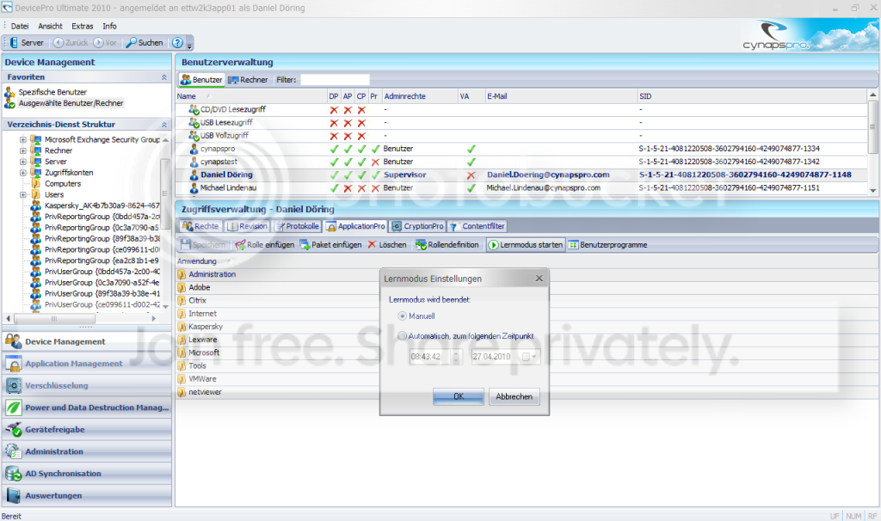Viewport: 881px width, 521px height.
Task: Open the Verschlüsselung module
Action: point(87,386)
